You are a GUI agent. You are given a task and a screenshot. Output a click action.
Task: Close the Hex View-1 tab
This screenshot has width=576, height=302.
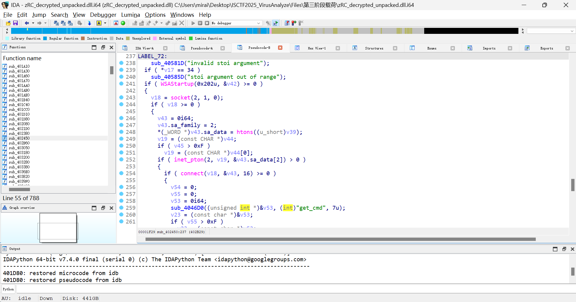pyautogui.click(x=338, y=48)
